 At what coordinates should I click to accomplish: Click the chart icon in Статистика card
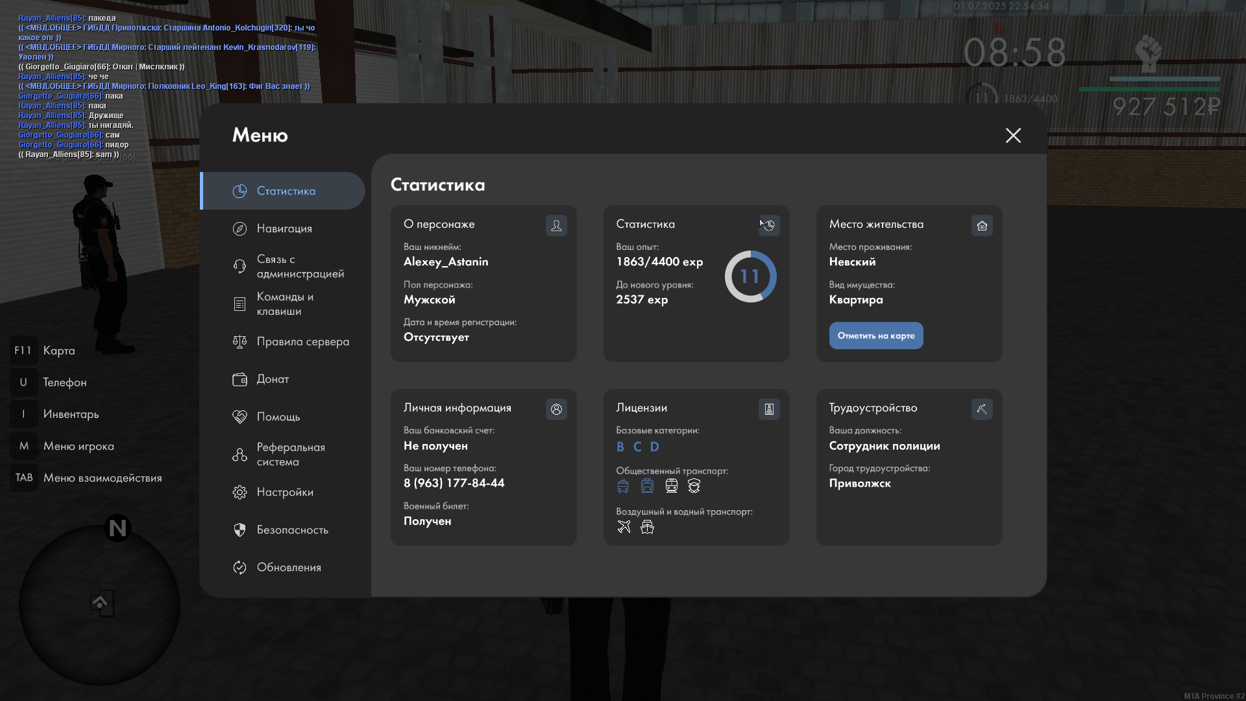coord(769,225)
